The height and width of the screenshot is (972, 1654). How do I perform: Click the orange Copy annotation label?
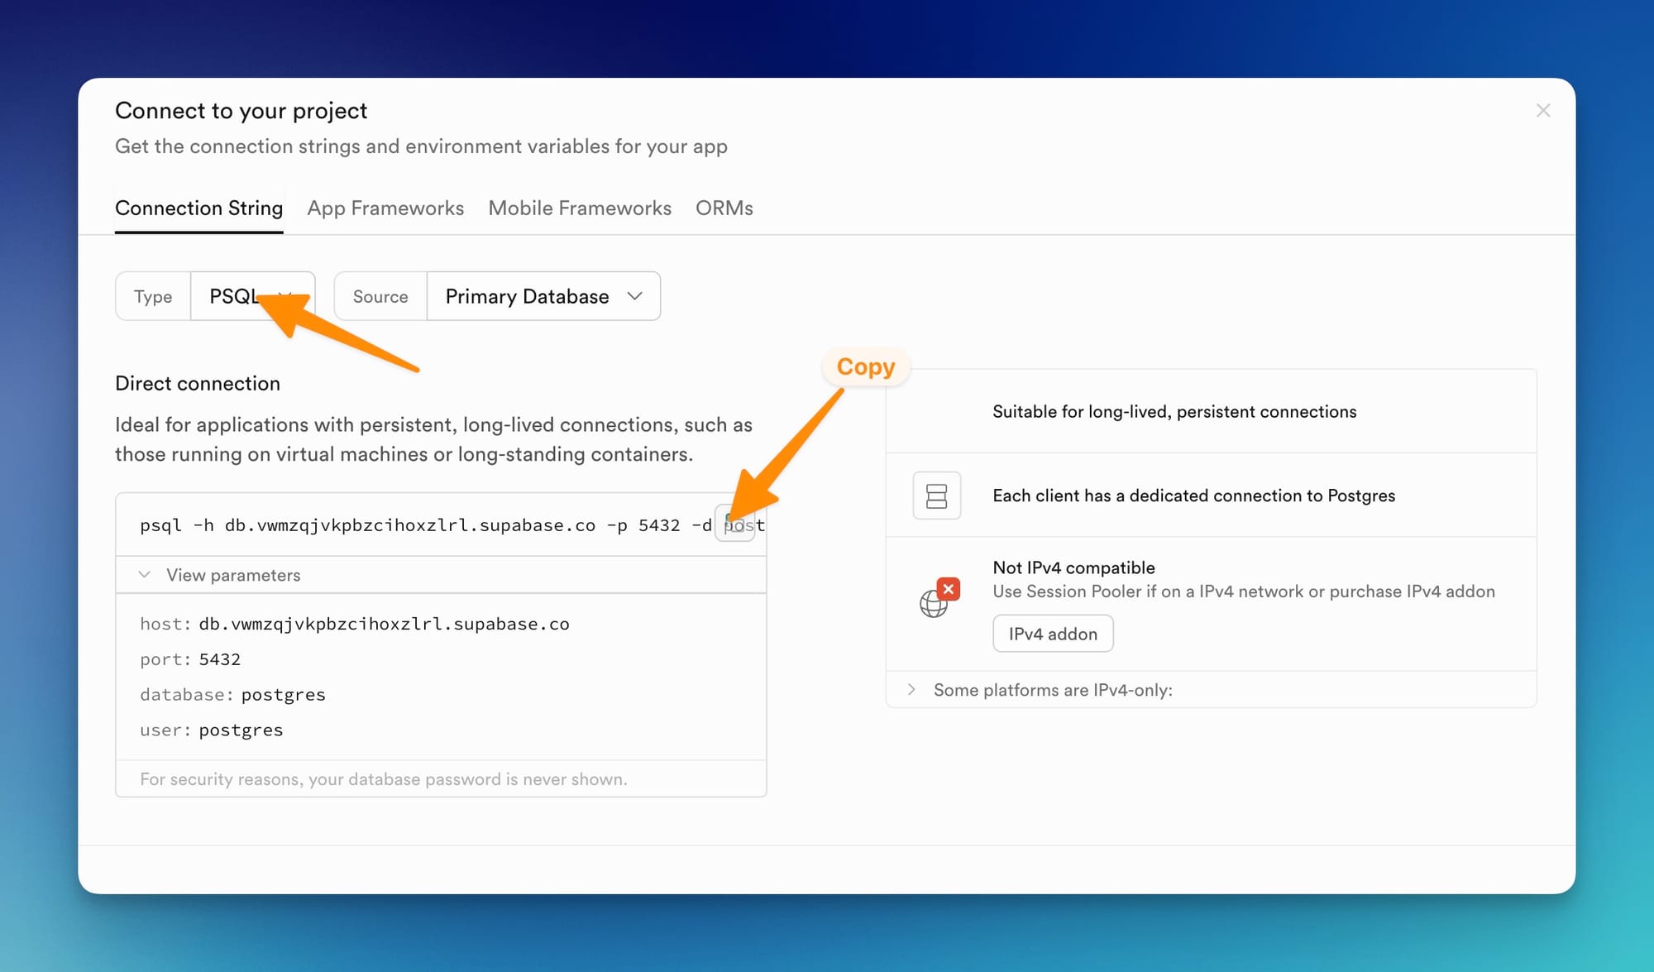pos(865,366)
